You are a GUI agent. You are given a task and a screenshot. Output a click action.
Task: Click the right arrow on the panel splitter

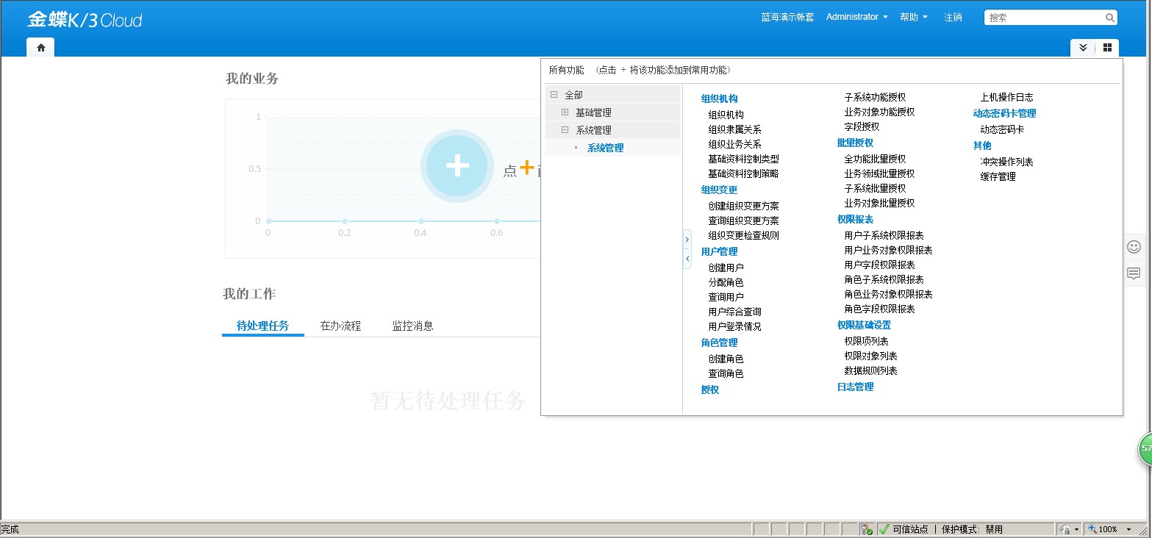pyautogui.click(x=687, y=240)
